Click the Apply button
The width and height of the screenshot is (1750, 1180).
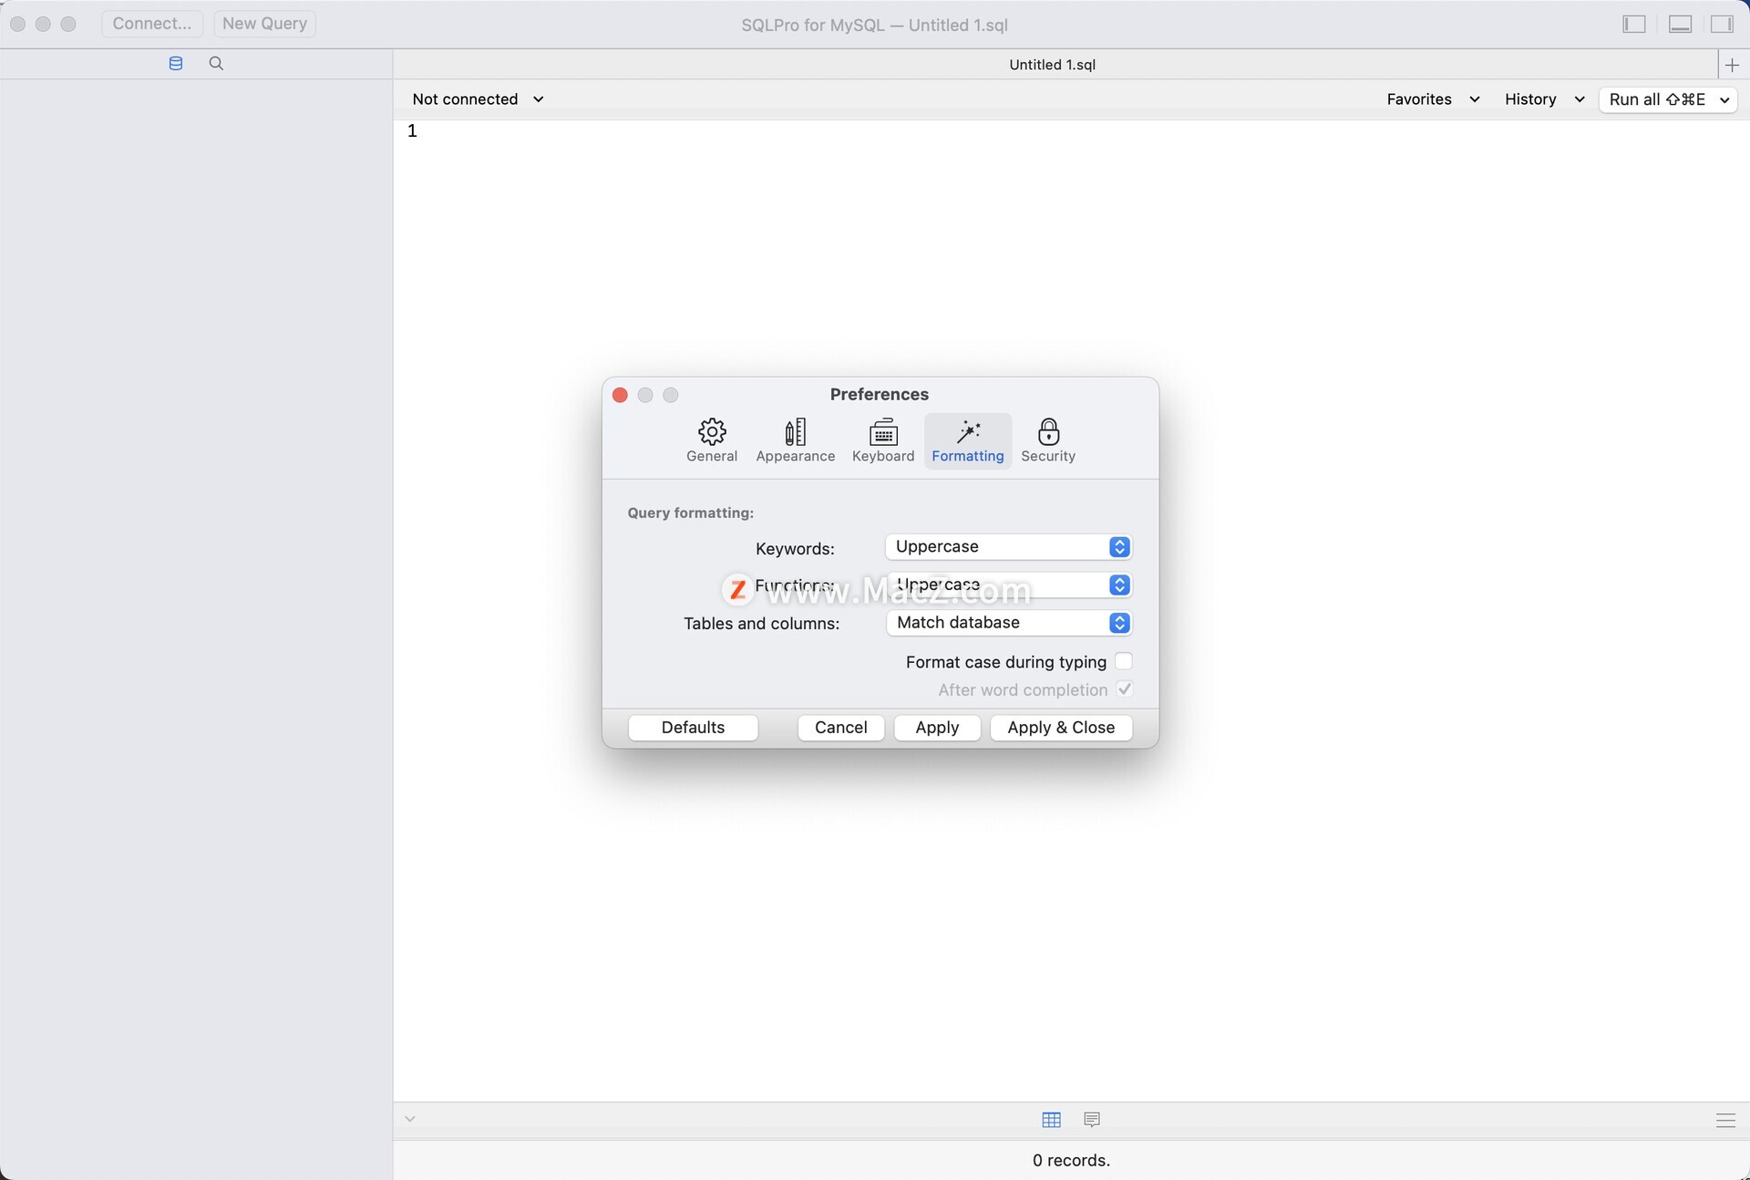coord(937,728)
